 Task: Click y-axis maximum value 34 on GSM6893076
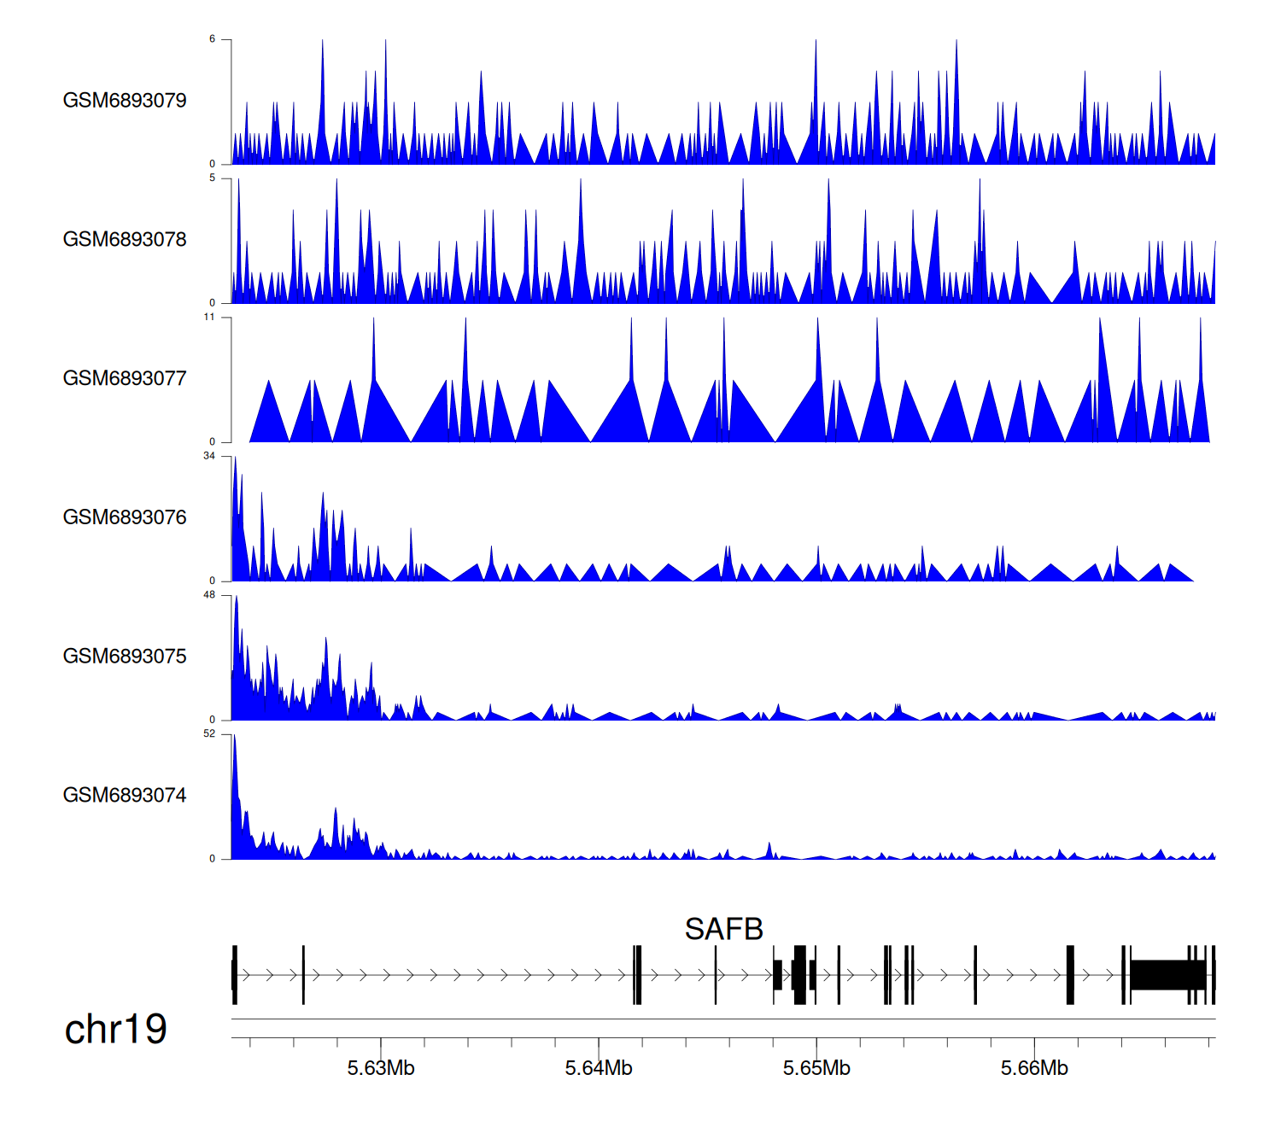coord(209,456)
